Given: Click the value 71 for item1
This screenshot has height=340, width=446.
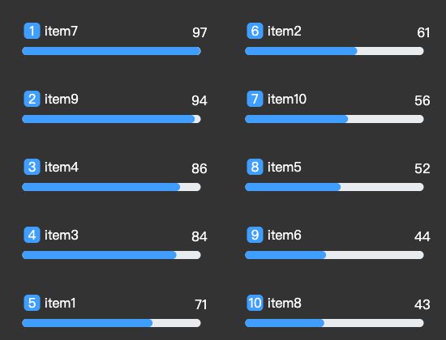Looking at the screenshot, I should (201, 304).
